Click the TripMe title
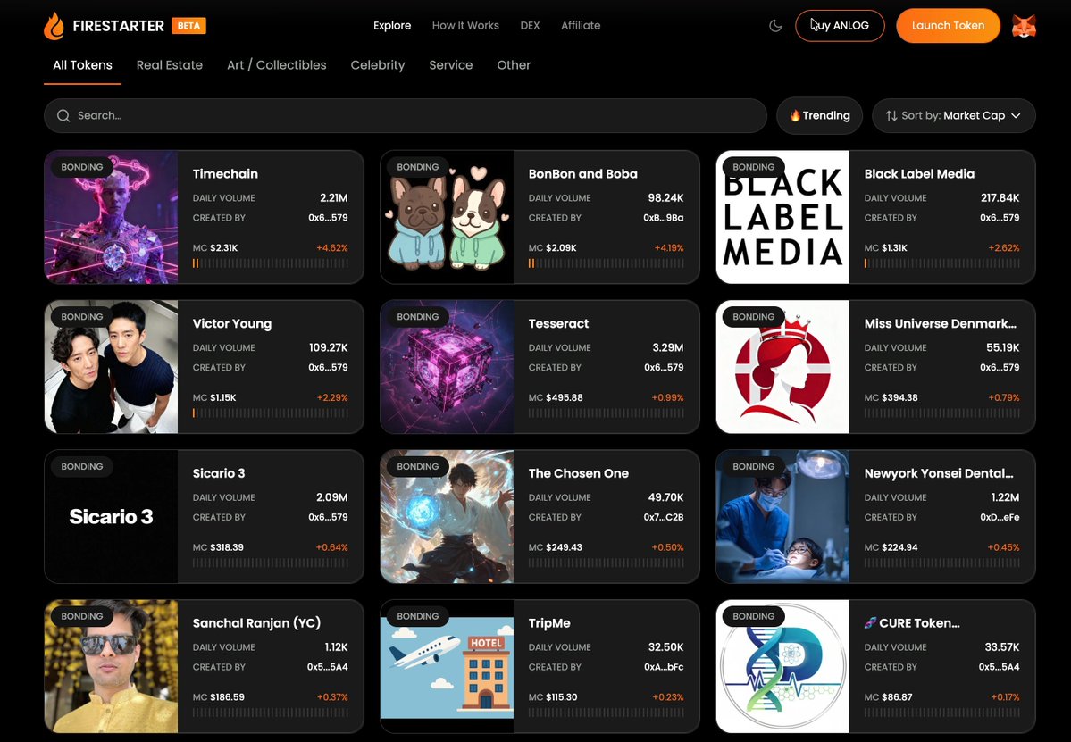The width and height of the screenshot is (1071, 742). point(549,623)
